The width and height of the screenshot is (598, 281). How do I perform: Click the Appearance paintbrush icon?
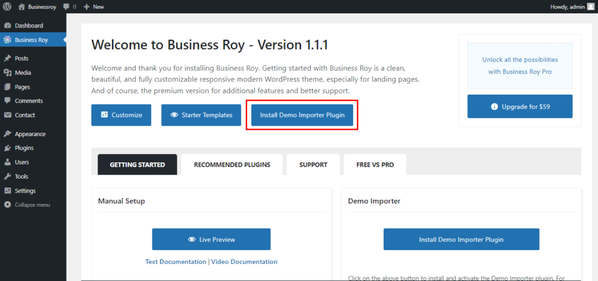pyautogui.click(x=7, y=134)
